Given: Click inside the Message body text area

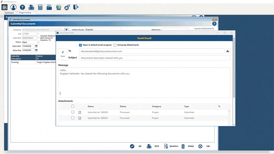Looking at the screenshot, I should click(x=144, y=82).
